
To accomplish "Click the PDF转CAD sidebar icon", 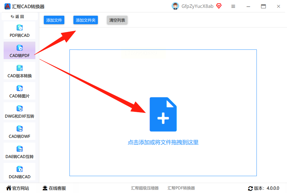I will coord(20,28).
